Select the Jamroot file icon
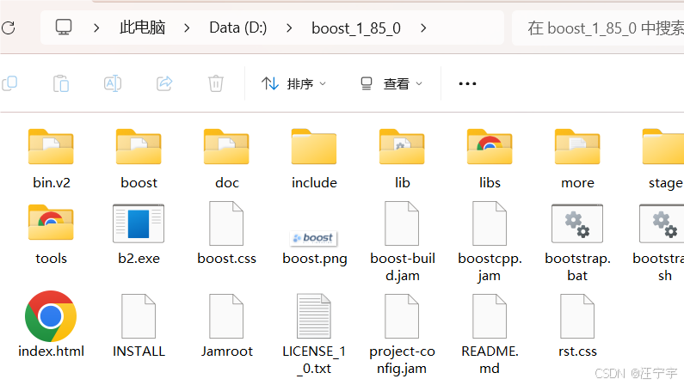Image resolution: width=684 pixels, height=385 pixels. click(226, 316)
